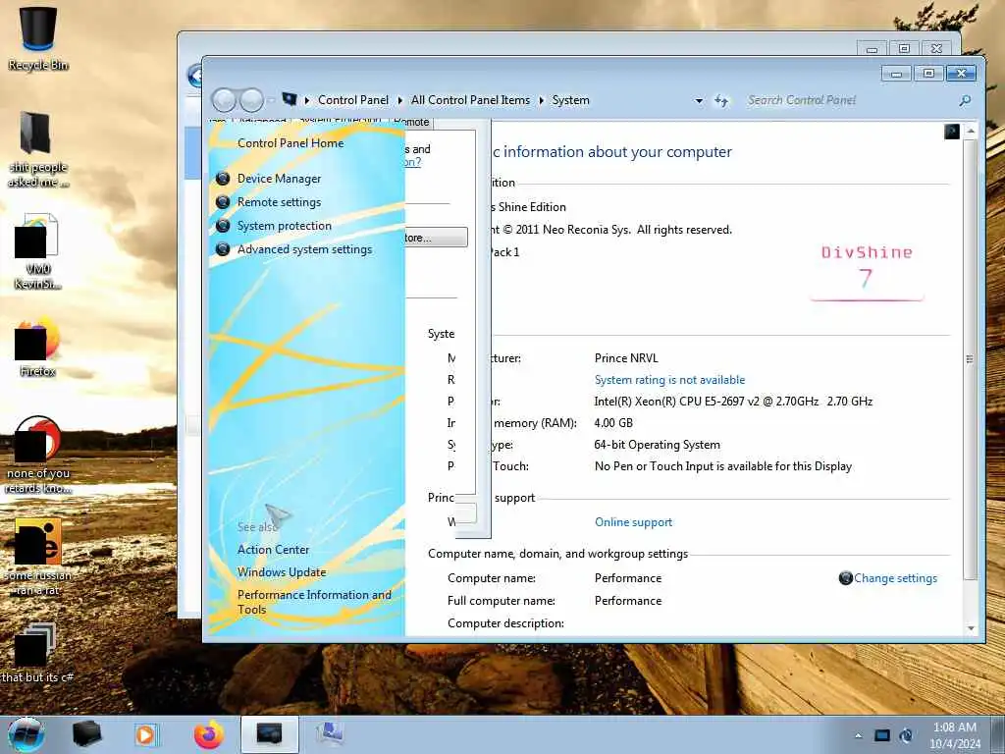The width and height of the screenshot is (1005, 754).
Task: Select Control Panel in the breadcrumb
Action: click(x=353, y=100)
